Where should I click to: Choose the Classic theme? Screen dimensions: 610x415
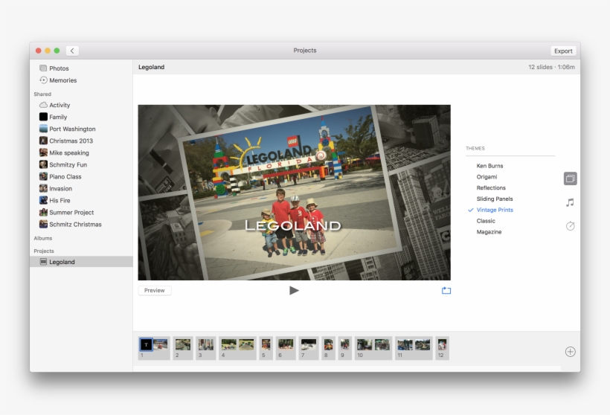486,221
